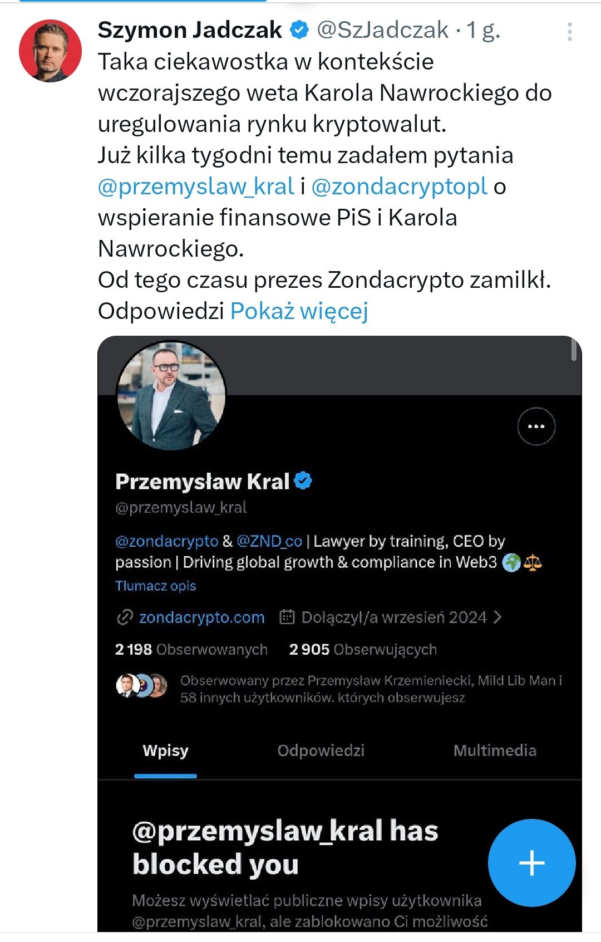
Task: Expand tweet with Pokaż więcej
Action: point(299,311)
